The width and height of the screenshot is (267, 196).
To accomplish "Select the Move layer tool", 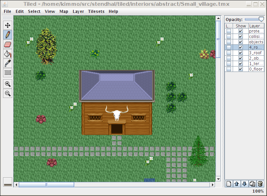I will (7, 25).
